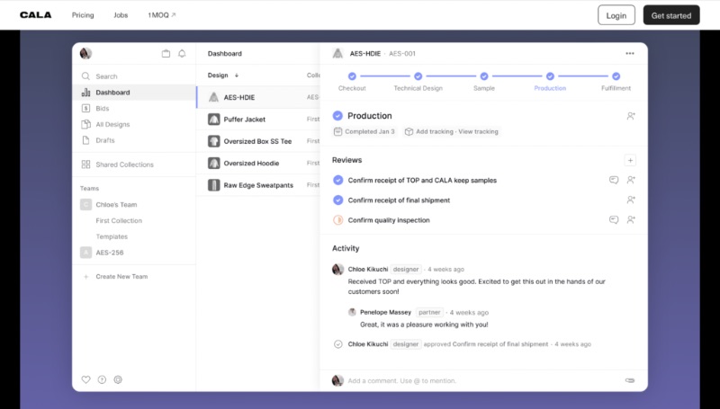This screenshot has width=720, height=409.
Task: Add a review with the plus icon
Action: [631, 160]
